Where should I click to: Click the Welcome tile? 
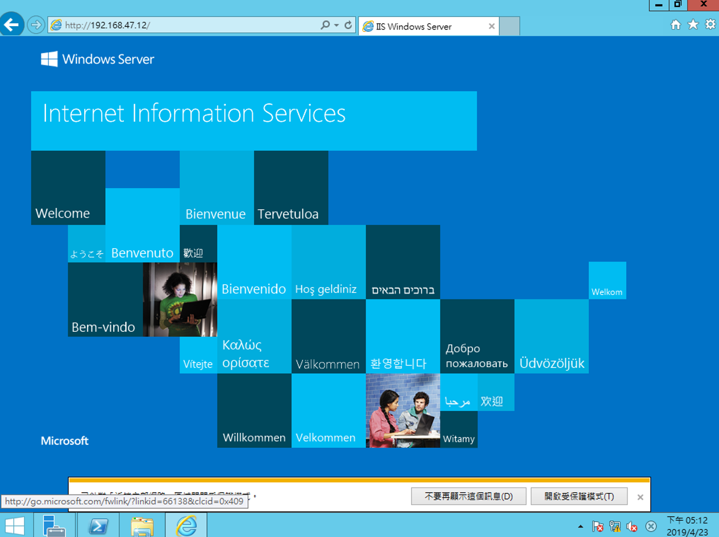tap(68, 188)
